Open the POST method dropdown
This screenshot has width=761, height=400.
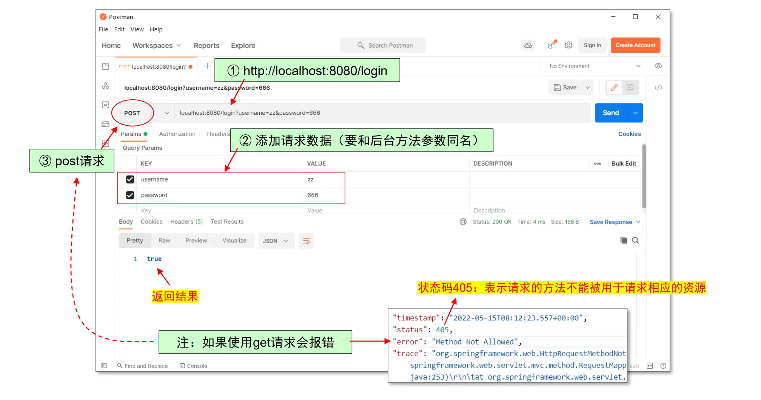(146, 113)
